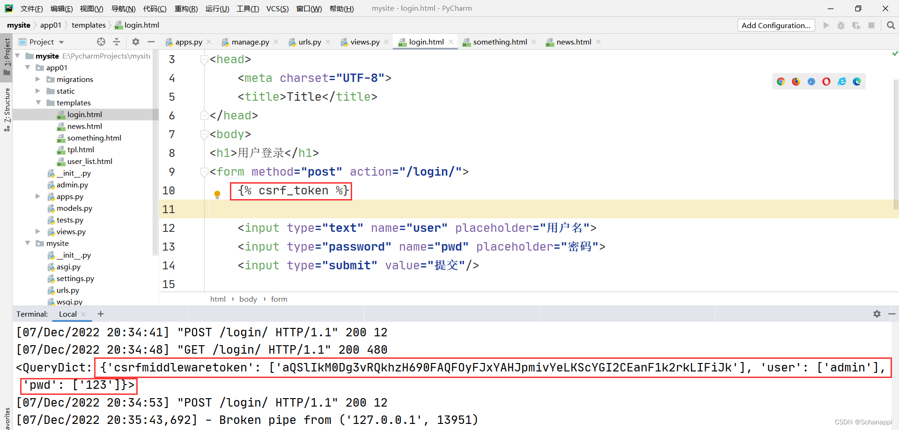
Task: Add a new terminal tab
Action: (101, 314)
